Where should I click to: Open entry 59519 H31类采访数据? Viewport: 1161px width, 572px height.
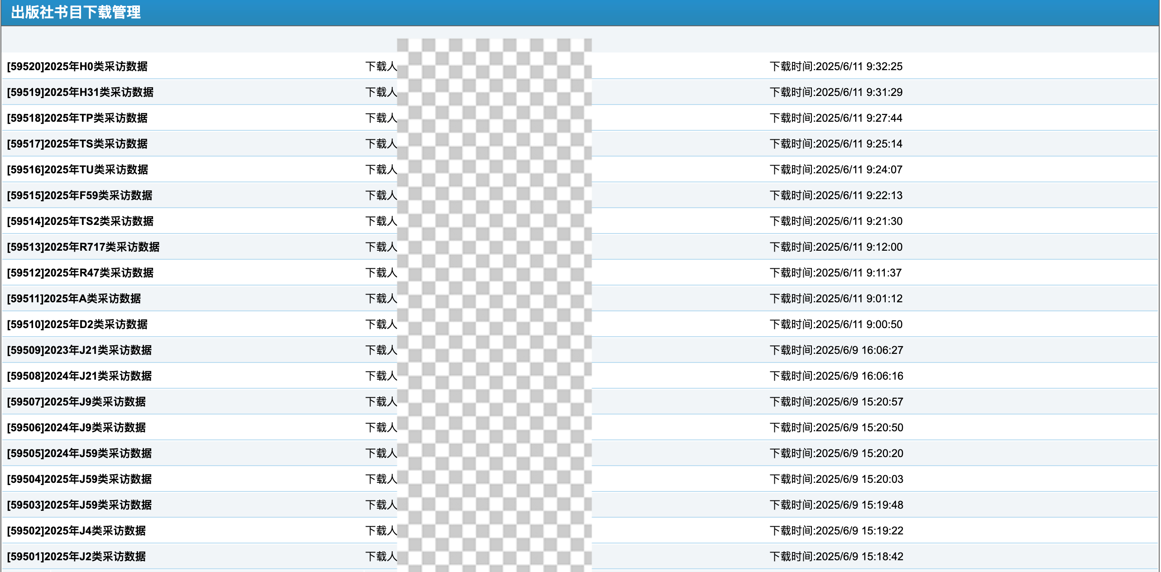tap(80, 92)
